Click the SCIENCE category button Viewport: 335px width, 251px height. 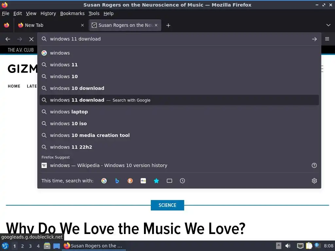[x=167, y=205]
